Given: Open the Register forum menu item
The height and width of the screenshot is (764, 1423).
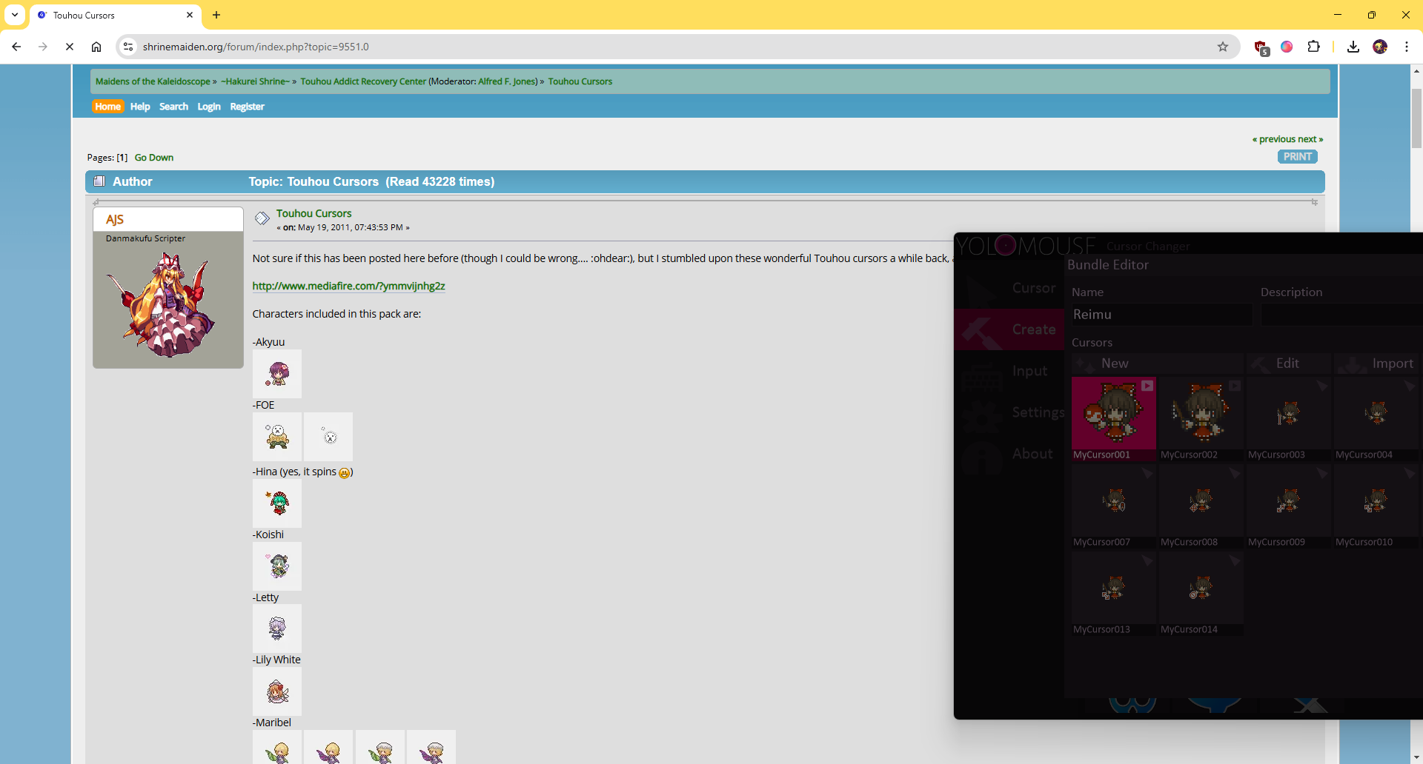Looking at the screenshot, I should [x=247, y=107].
